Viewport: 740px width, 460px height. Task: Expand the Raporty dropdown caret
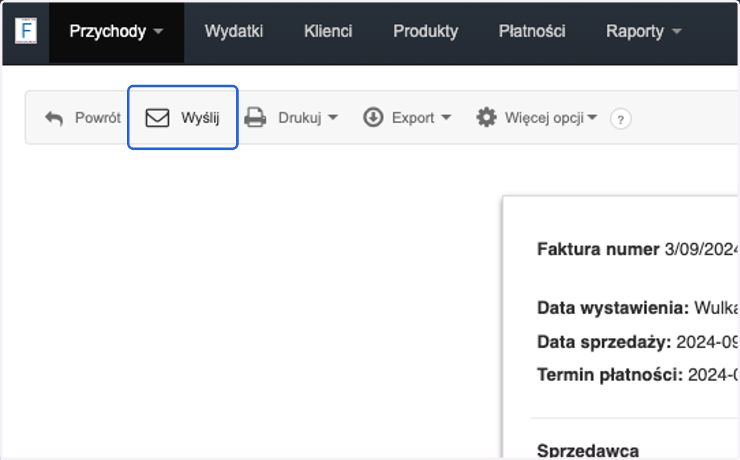676,32
